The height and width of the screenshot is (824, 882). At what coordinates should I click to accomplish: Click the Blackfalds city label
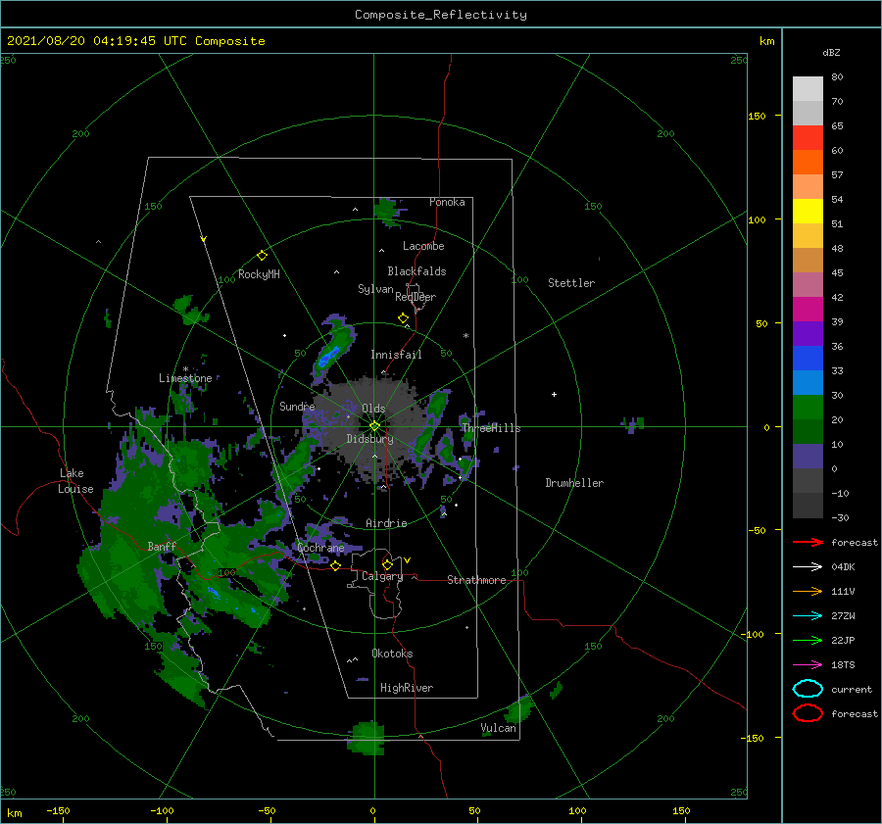click(416, 271)
